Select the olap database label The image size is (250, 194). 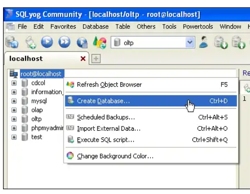pos(37,110)
